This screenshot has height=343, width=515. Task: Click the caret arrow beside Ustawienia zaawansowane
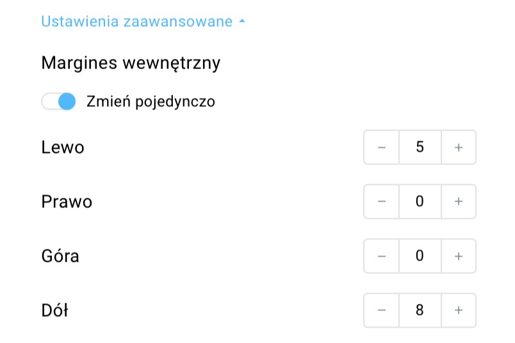242,21
